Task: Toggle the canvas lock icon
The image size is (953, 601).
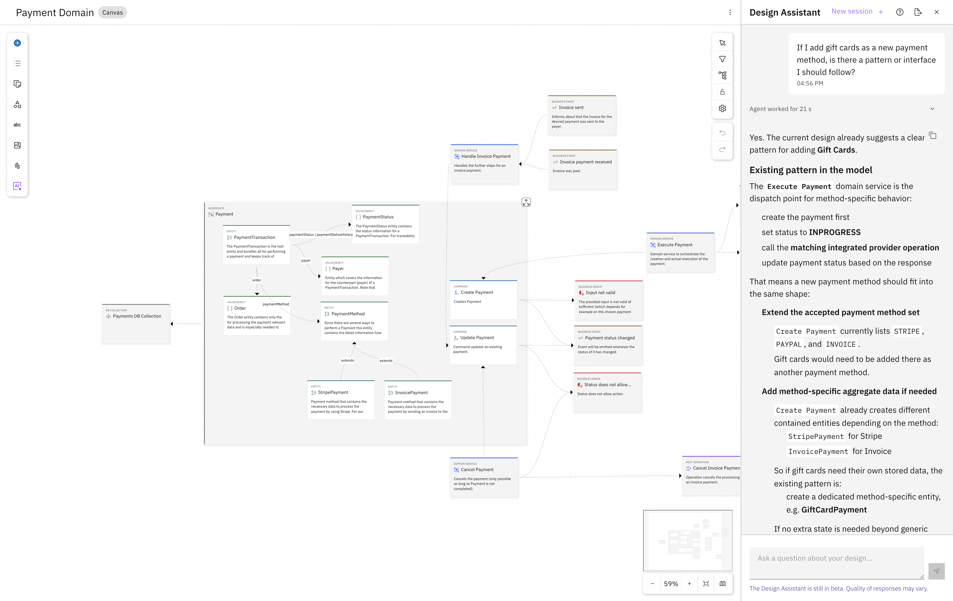Action: tap(722, 92)
